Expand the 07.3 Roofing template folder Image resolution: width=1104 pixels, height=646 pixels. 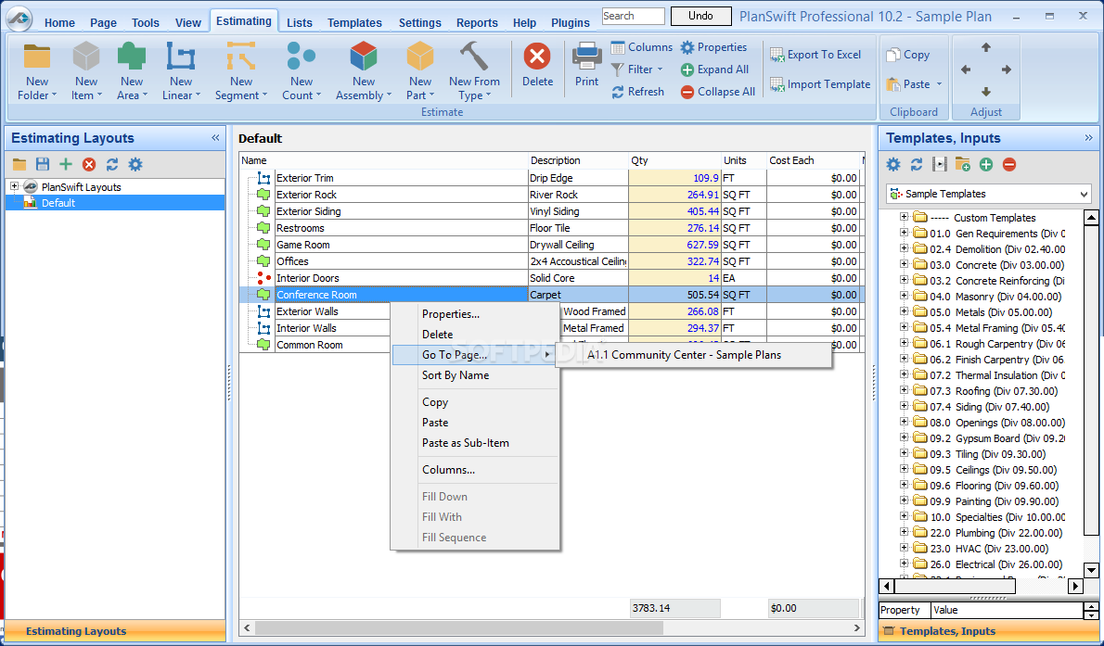[x=905, y=390]
